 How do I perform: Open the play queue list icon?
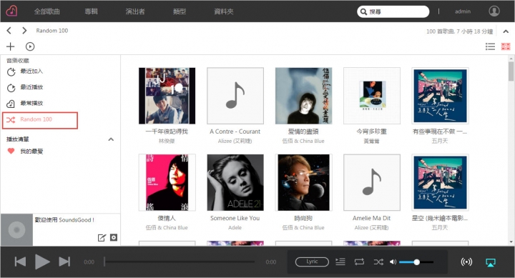pos(340,262)
